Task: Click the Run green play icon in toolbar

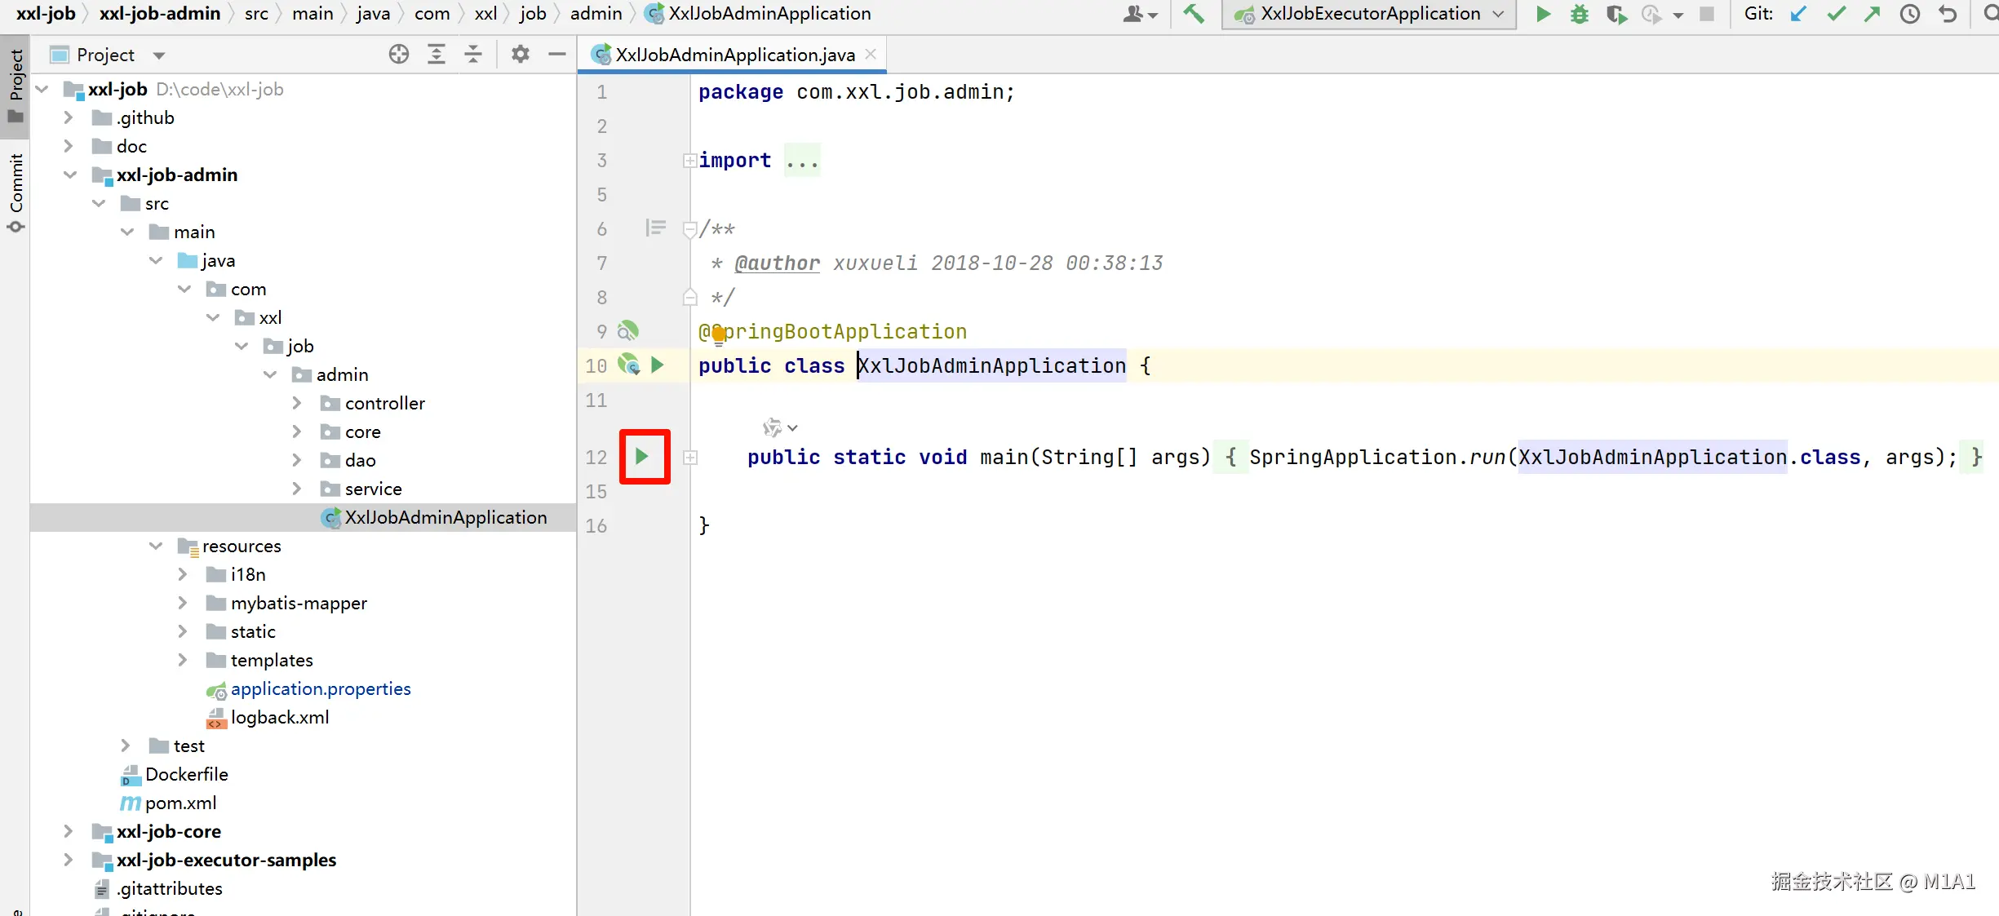Action: [x=1542, y=14]
